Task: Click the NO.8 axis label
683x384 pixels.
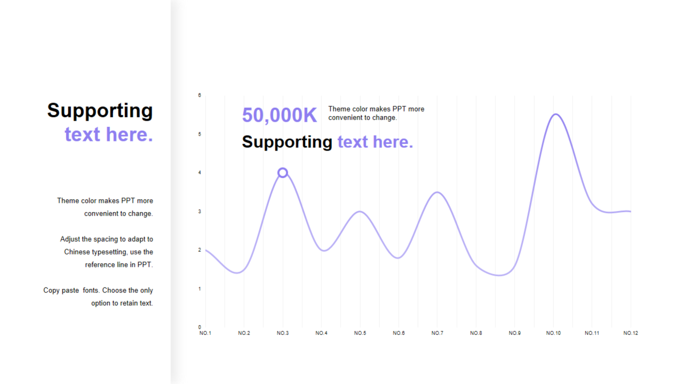Action: coord(476,333)
